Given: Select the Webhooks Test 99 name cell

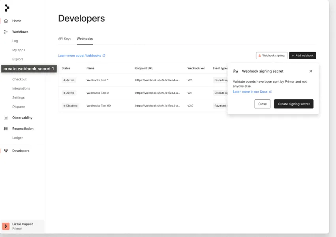Looking at the screenshot, I should click(x=99, y=106).
